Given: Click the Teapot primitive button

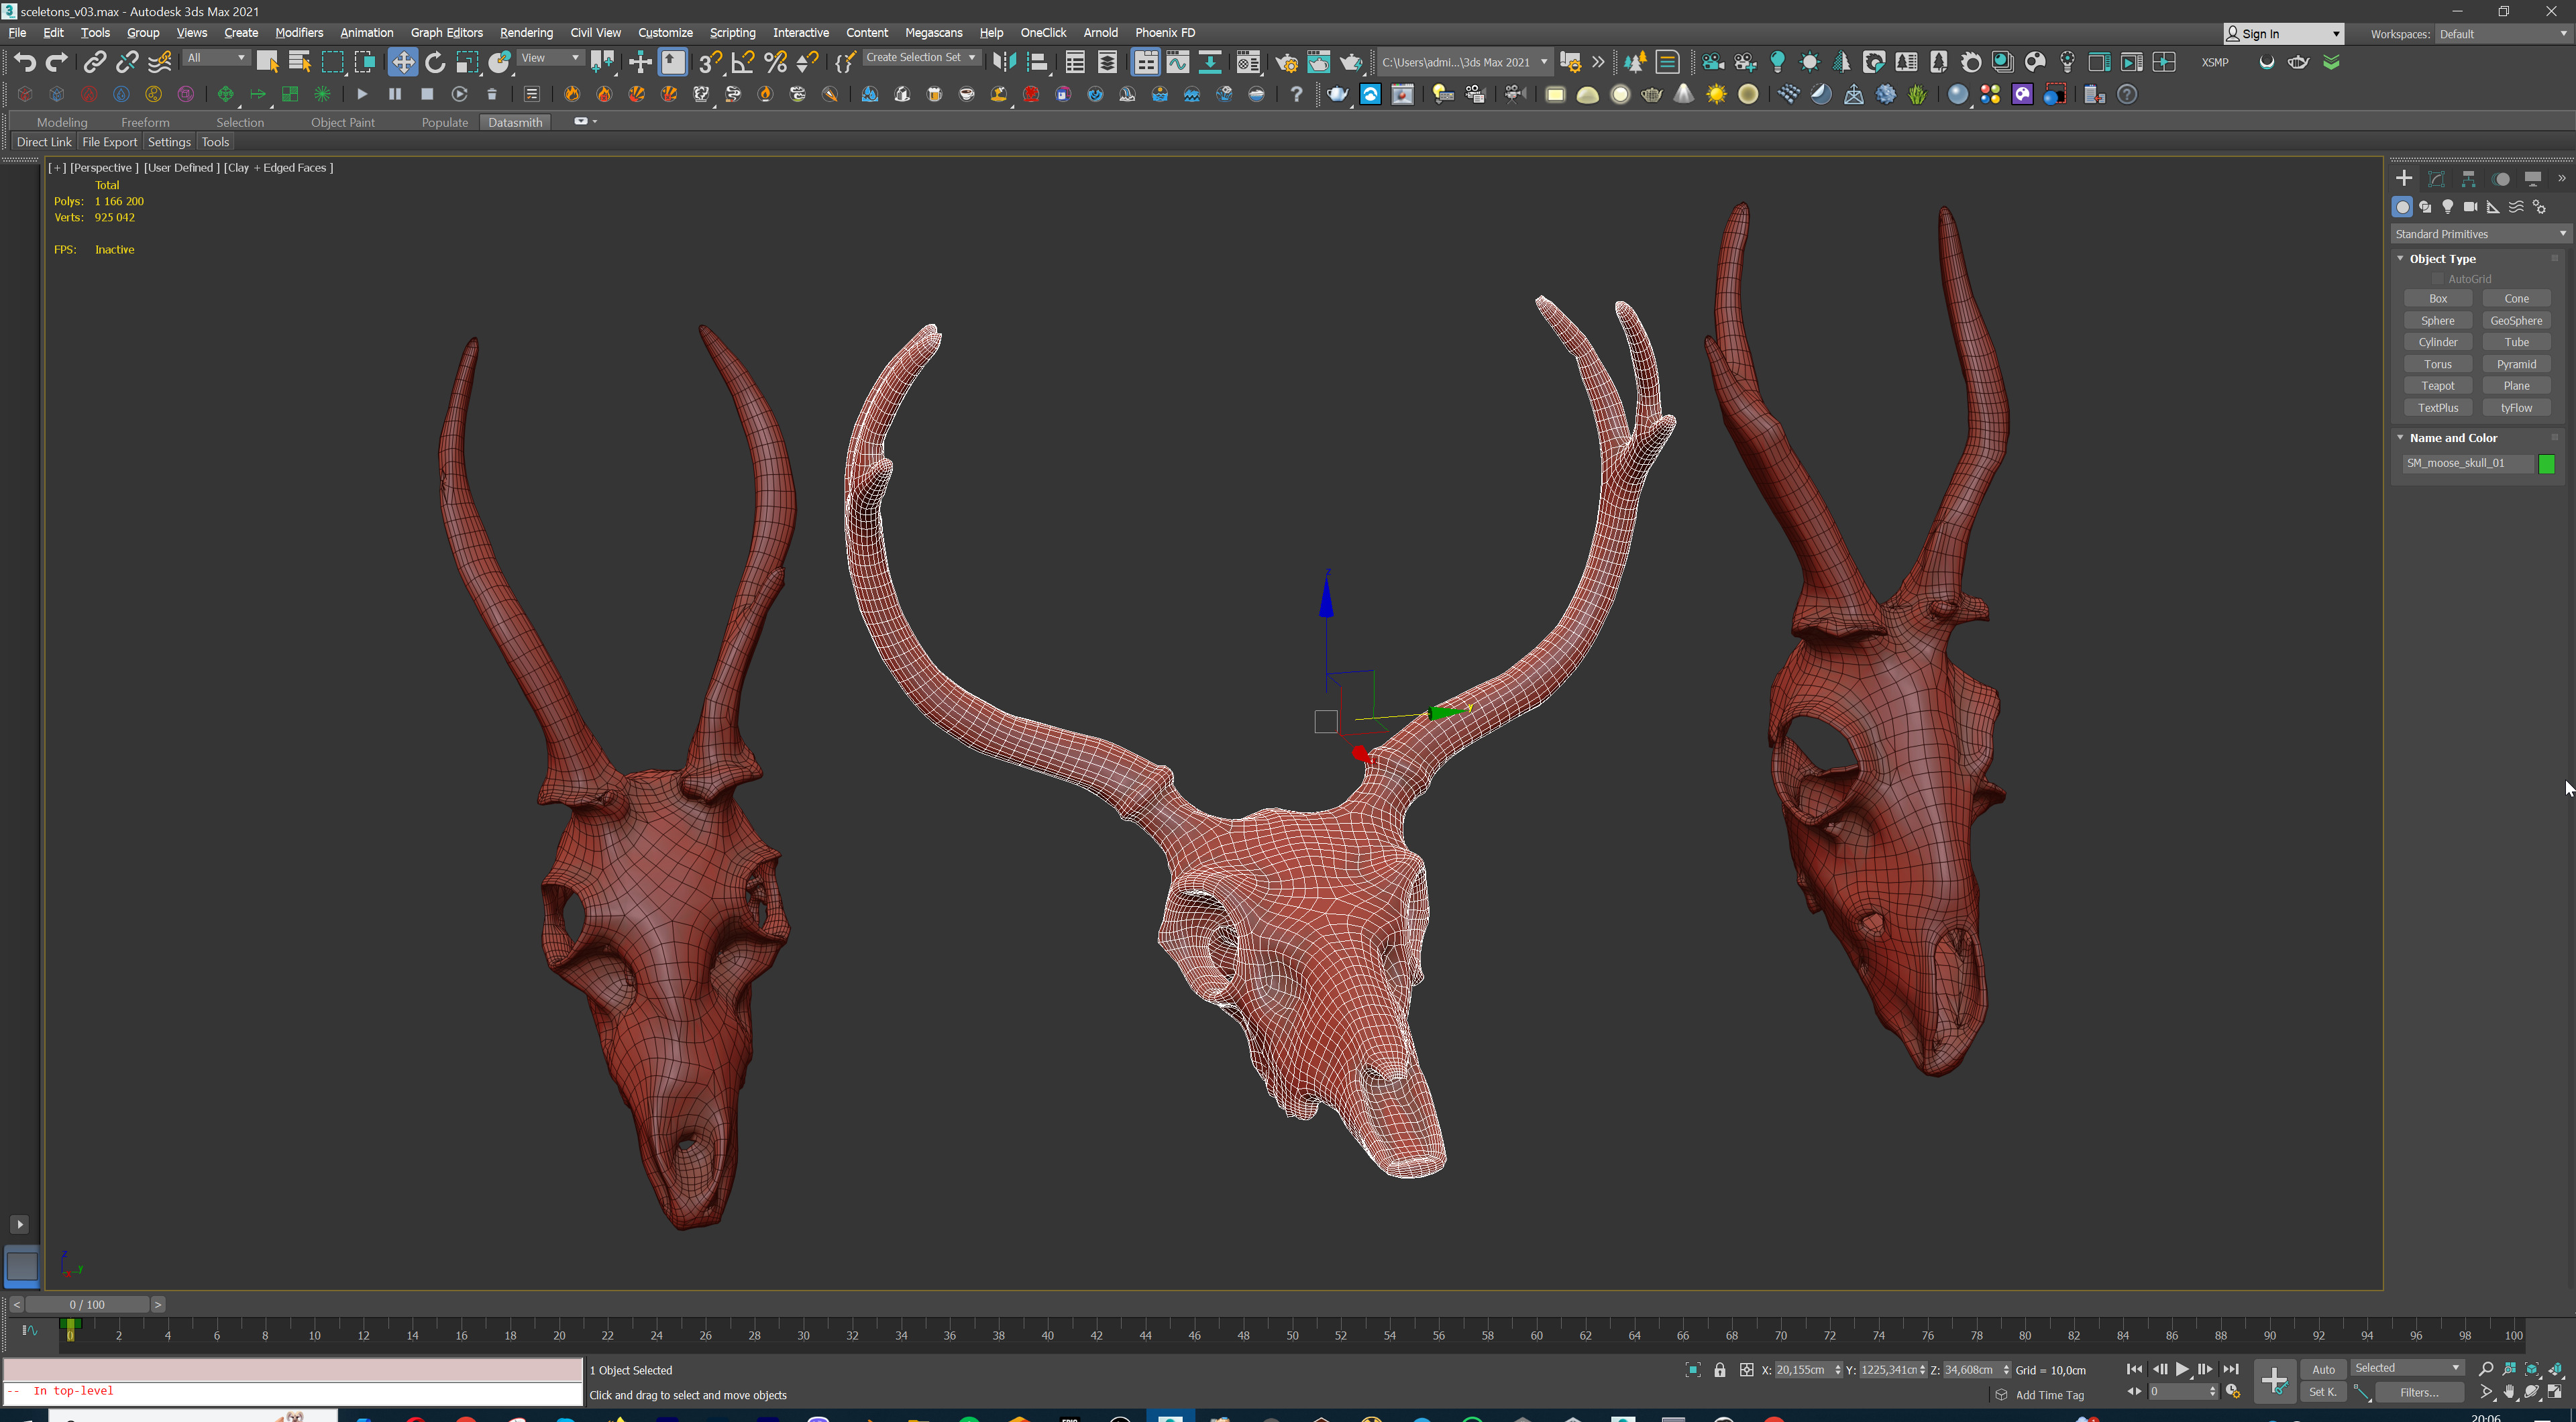Looking at the screenshot, I should pos(2437,386).
